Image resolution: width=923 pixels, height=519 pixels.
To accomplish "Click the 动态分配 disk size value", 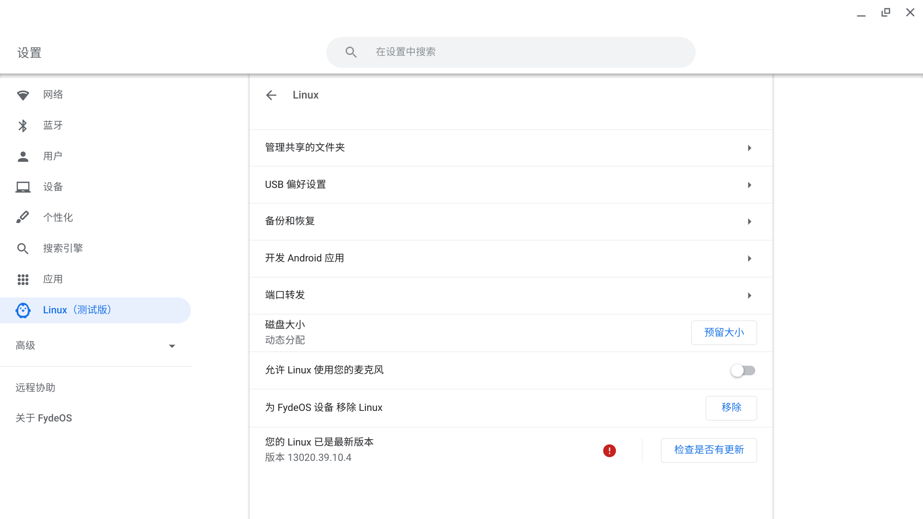I will pos(285,340).
